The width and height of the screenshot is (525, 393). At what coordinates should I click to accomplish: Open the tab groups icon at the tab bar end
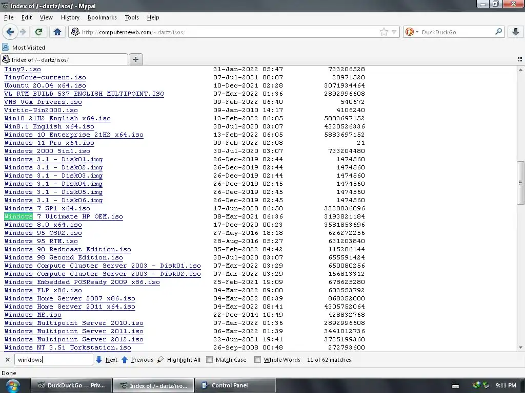pos(520,59)
